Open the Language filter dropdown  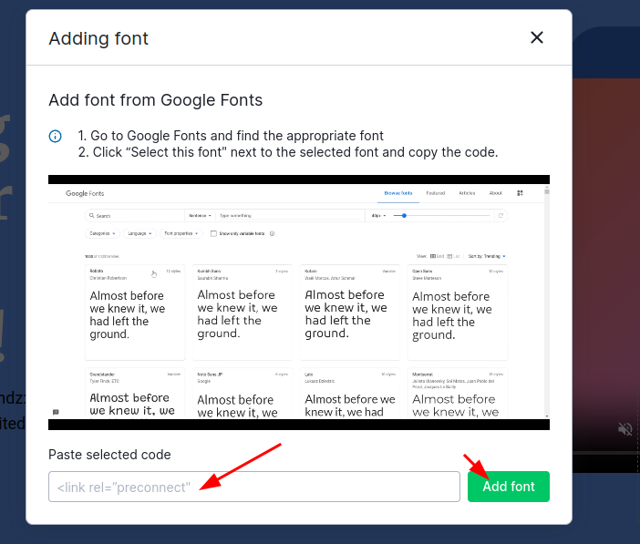pos(139,234)
